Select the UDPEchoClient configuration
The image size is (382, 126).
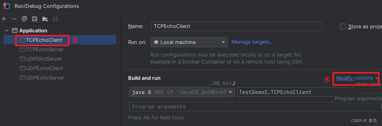pos(44,68)
